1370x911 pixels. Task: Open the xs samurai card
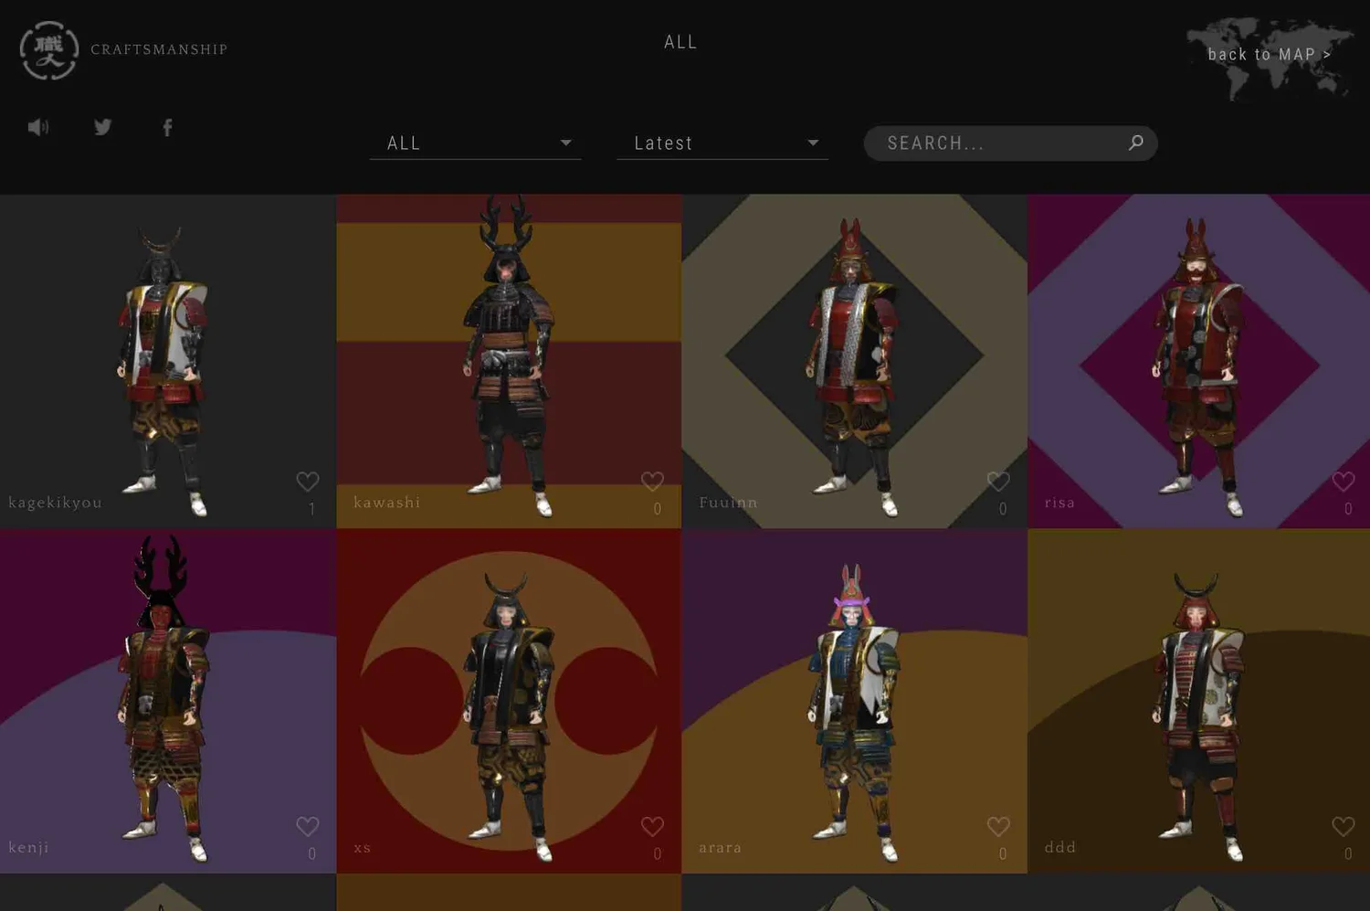click(x=509, y=701)
